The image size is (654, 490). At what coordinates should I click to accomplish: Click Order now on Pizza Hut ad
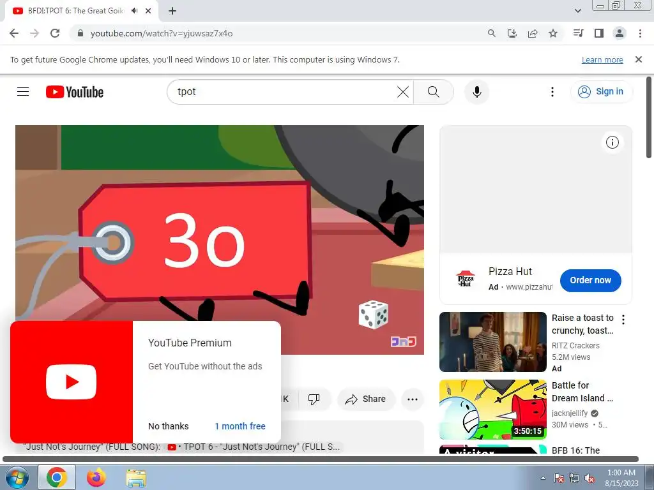(591, 281)
